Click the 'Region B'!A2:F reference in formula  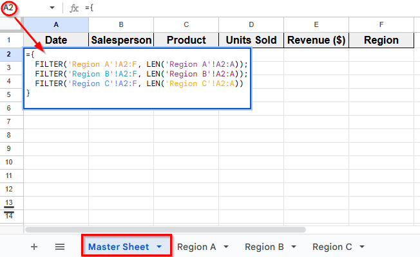click(102, 74)
